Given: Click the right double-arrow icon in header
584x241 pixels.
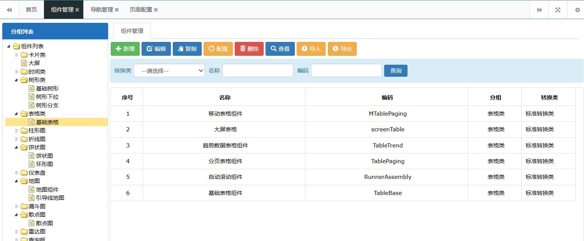Looking at the screenshot, I should [539, 9].
